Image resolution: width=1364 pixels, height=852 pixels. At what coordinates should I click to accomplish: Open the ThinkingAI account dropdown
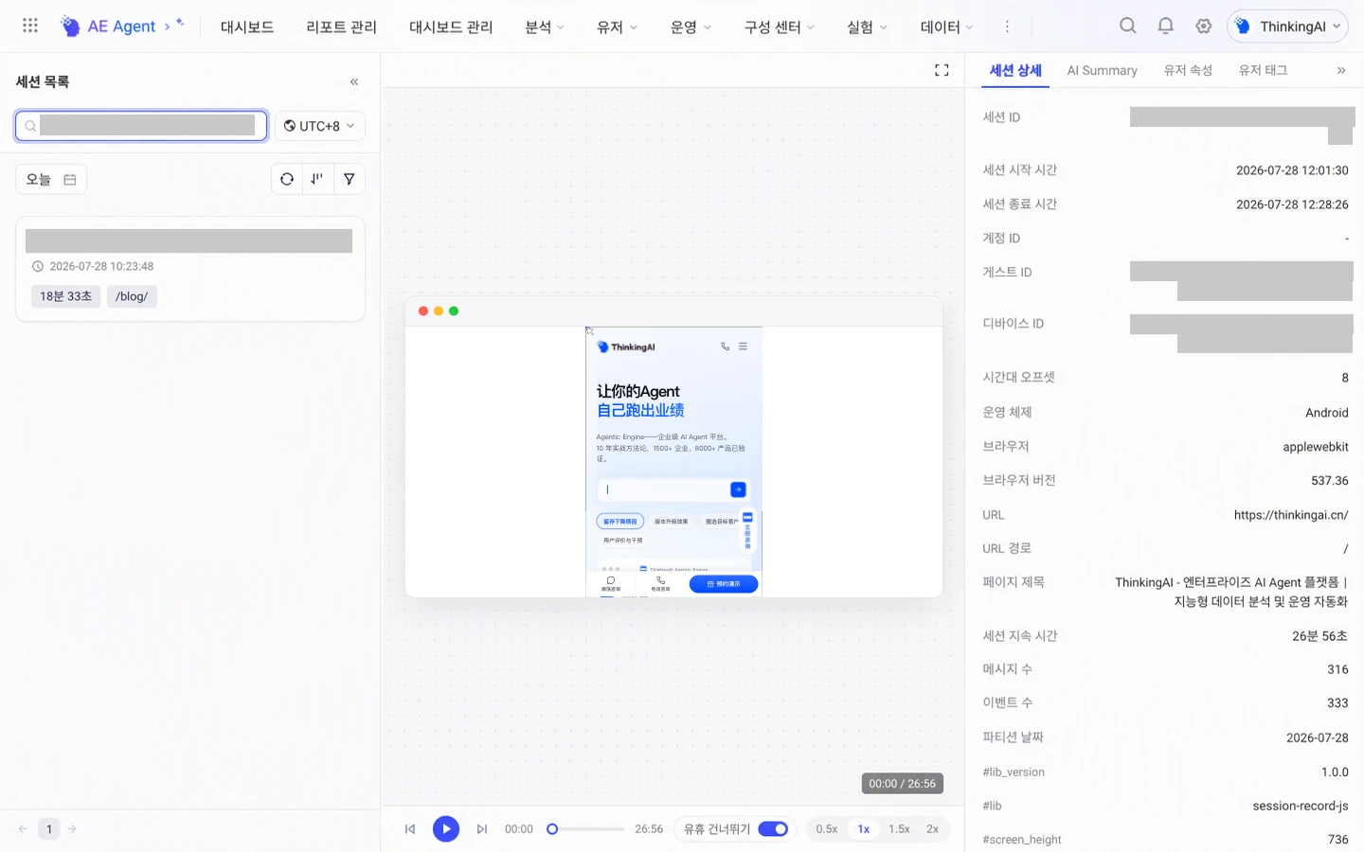tap(1287, 27)
